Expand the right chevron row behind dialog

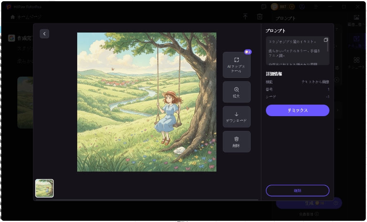coord(338,110)
